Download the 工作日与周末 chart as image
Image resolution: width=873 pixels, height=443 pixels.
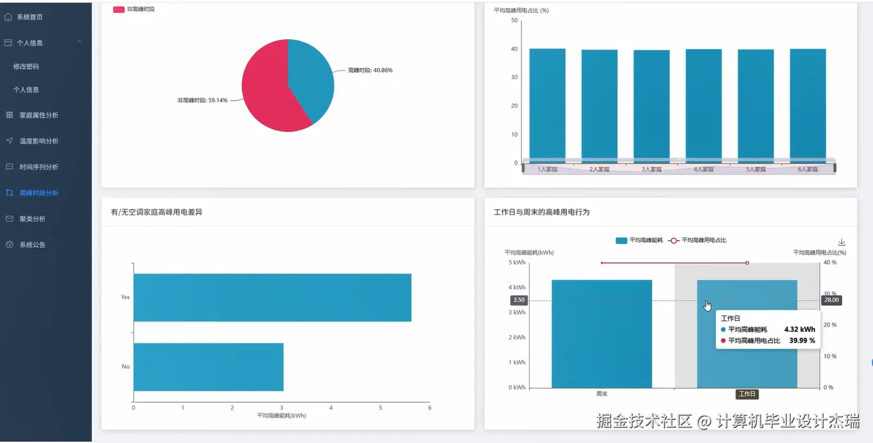coord(842,242)
